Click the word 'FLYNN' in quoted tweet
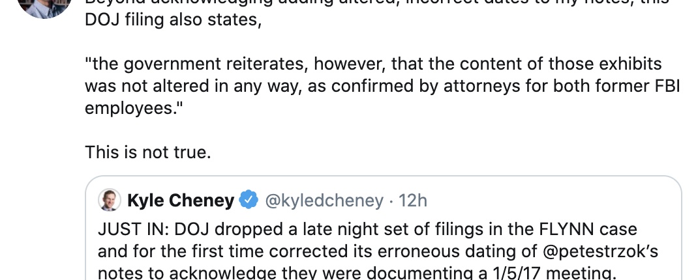The image size is (698, 280). point(526,229)
